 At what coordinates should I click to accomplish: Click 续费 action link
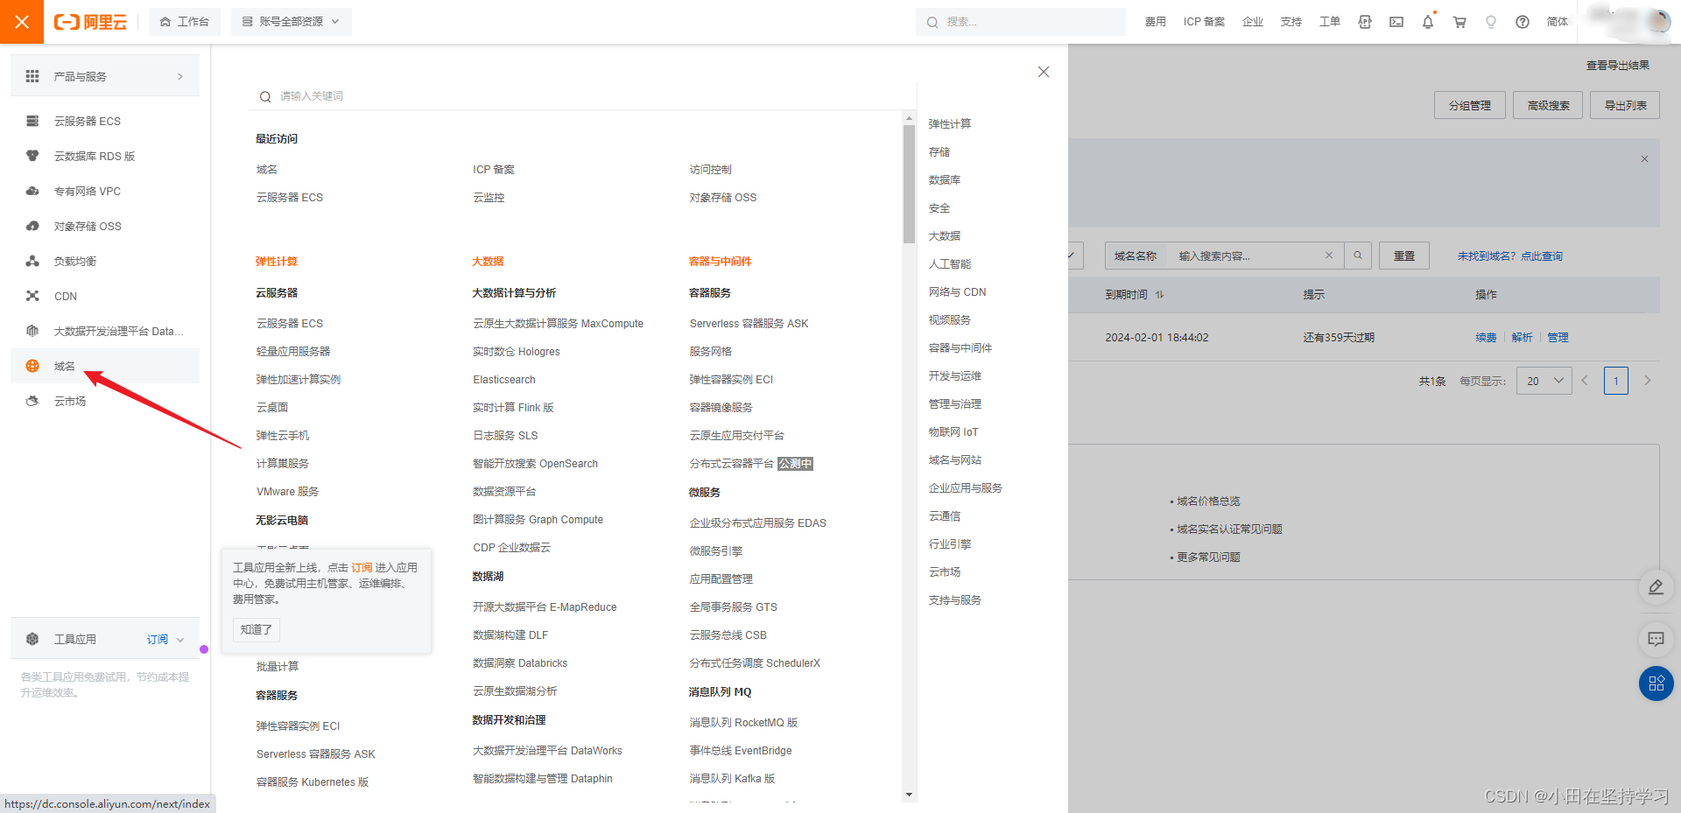click(x=1486, y=338)
